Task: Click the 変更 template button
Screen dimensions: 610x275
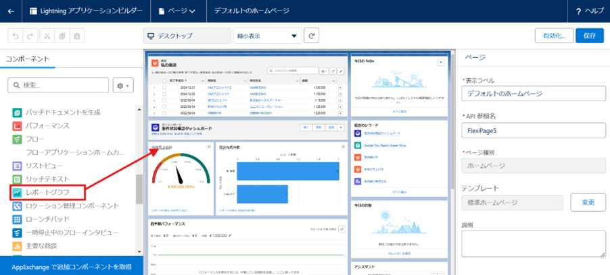Action: pos(588,202)
